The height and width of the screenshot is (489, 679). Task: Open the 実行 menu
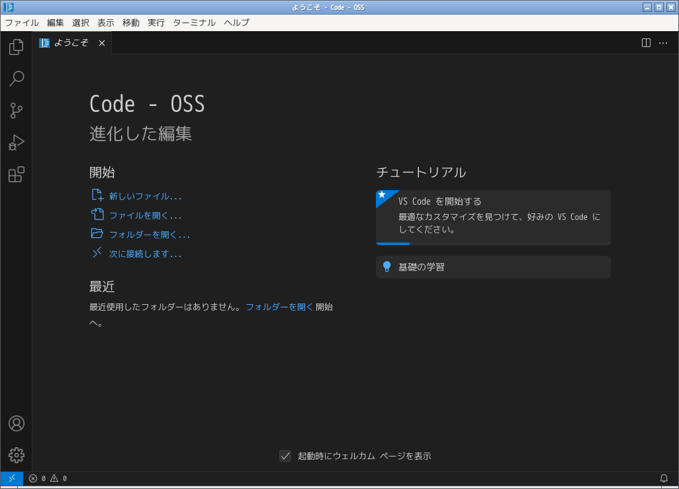(156, 23)
